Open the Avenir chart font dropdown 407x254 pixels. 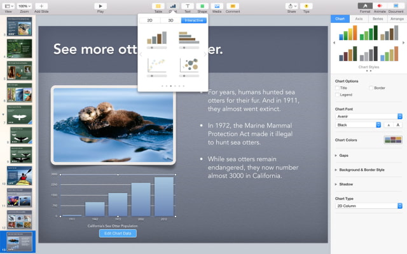pos(369,116)
